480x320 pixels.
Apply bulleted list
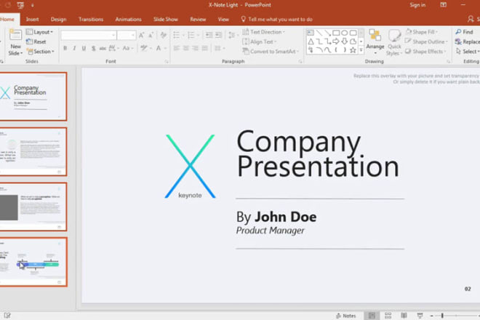[178, 35]
